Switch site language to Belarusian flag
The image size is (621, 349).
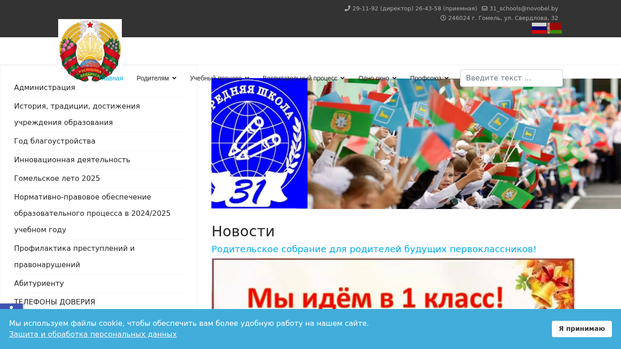tap(555, 28)
